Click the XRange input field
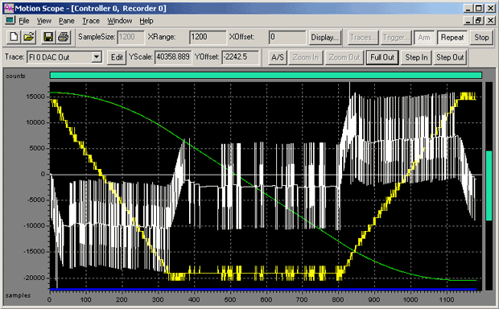Image resolution: width=499 pixels, height=309 pixels. click(208, 37)
